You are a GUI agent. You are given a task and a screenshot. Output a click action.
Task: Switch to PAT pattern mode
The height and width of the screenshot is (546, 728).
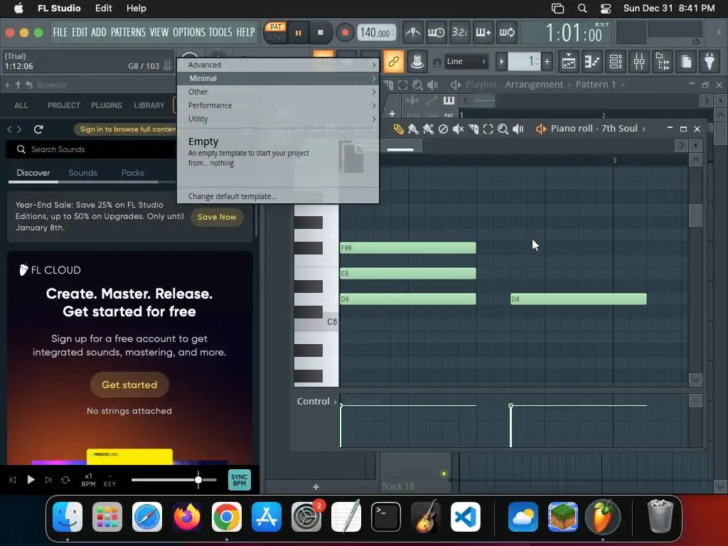click(276, 27)
